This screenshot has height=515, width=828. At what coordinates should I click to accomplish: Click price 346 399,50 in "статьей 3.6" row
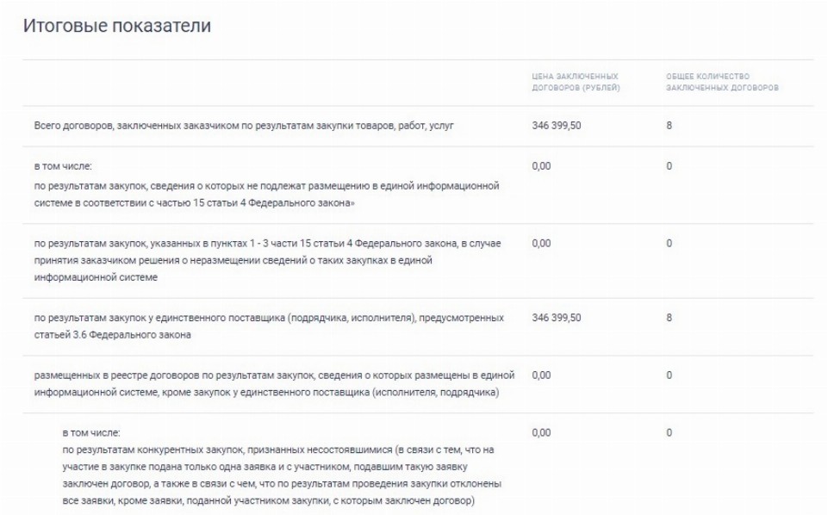(x=557, y=318)
